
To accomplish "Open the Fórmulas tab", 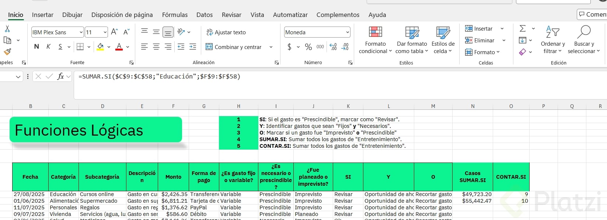I will pyautogui.click(x=175, y=15).
